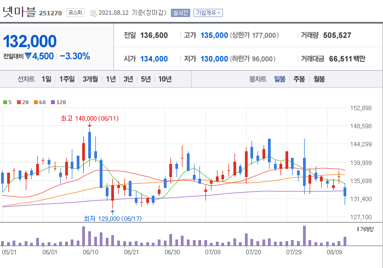Click the 거래대금 value 66,511 백만
This screenshot has height=268, width=383.
[347, 59]
